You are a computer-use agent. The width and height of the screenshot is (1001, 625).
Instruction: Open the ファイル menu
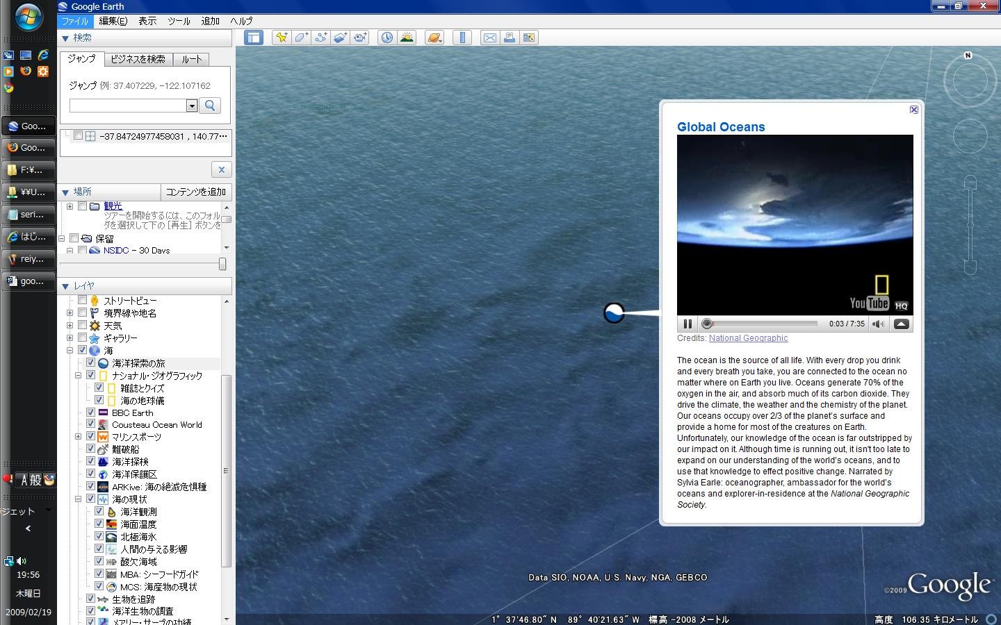(75, 21)
